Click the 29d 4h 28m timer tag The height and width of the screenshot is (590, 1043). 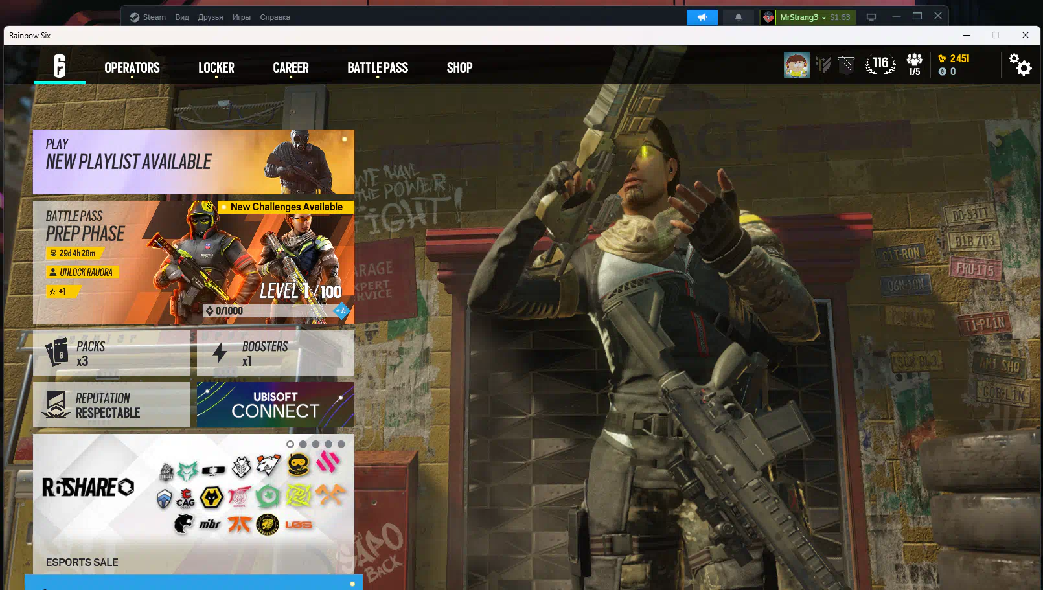76,253
